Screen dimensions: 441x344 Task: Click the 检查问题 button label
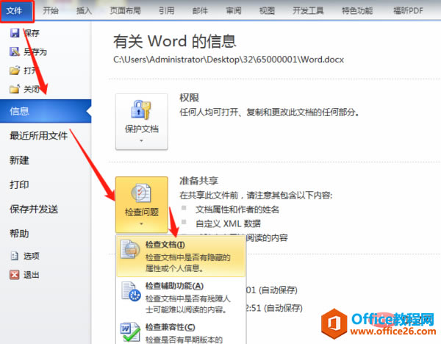click(x=141, y=212)
